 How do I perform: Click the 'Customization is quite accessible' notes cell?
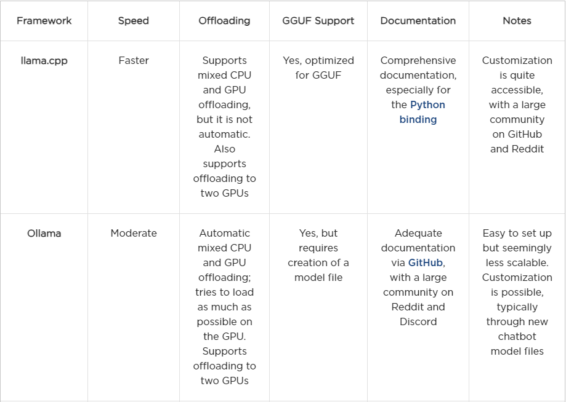tap(517, 104)
